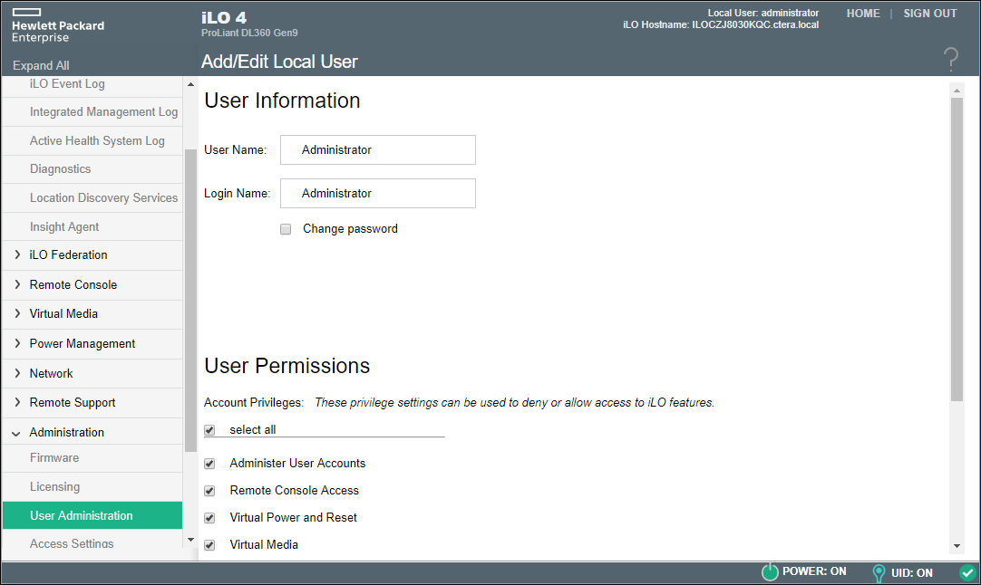Image resolution: width=981 pixels, height=585 pixels.
Task: Select User Administration in sidebar
Action: 92,515
